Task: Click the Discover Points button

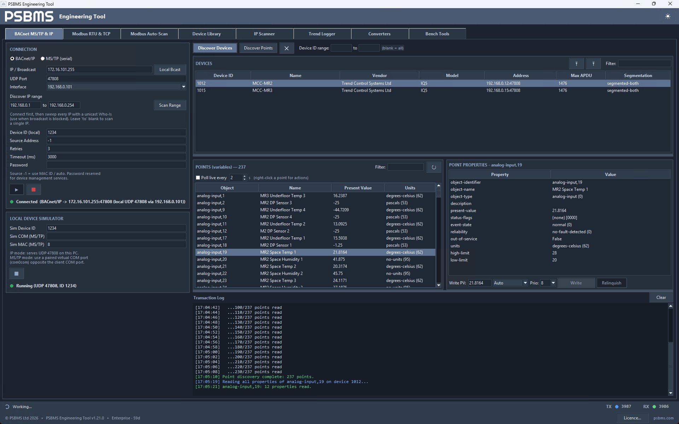Action: [258, 48]
